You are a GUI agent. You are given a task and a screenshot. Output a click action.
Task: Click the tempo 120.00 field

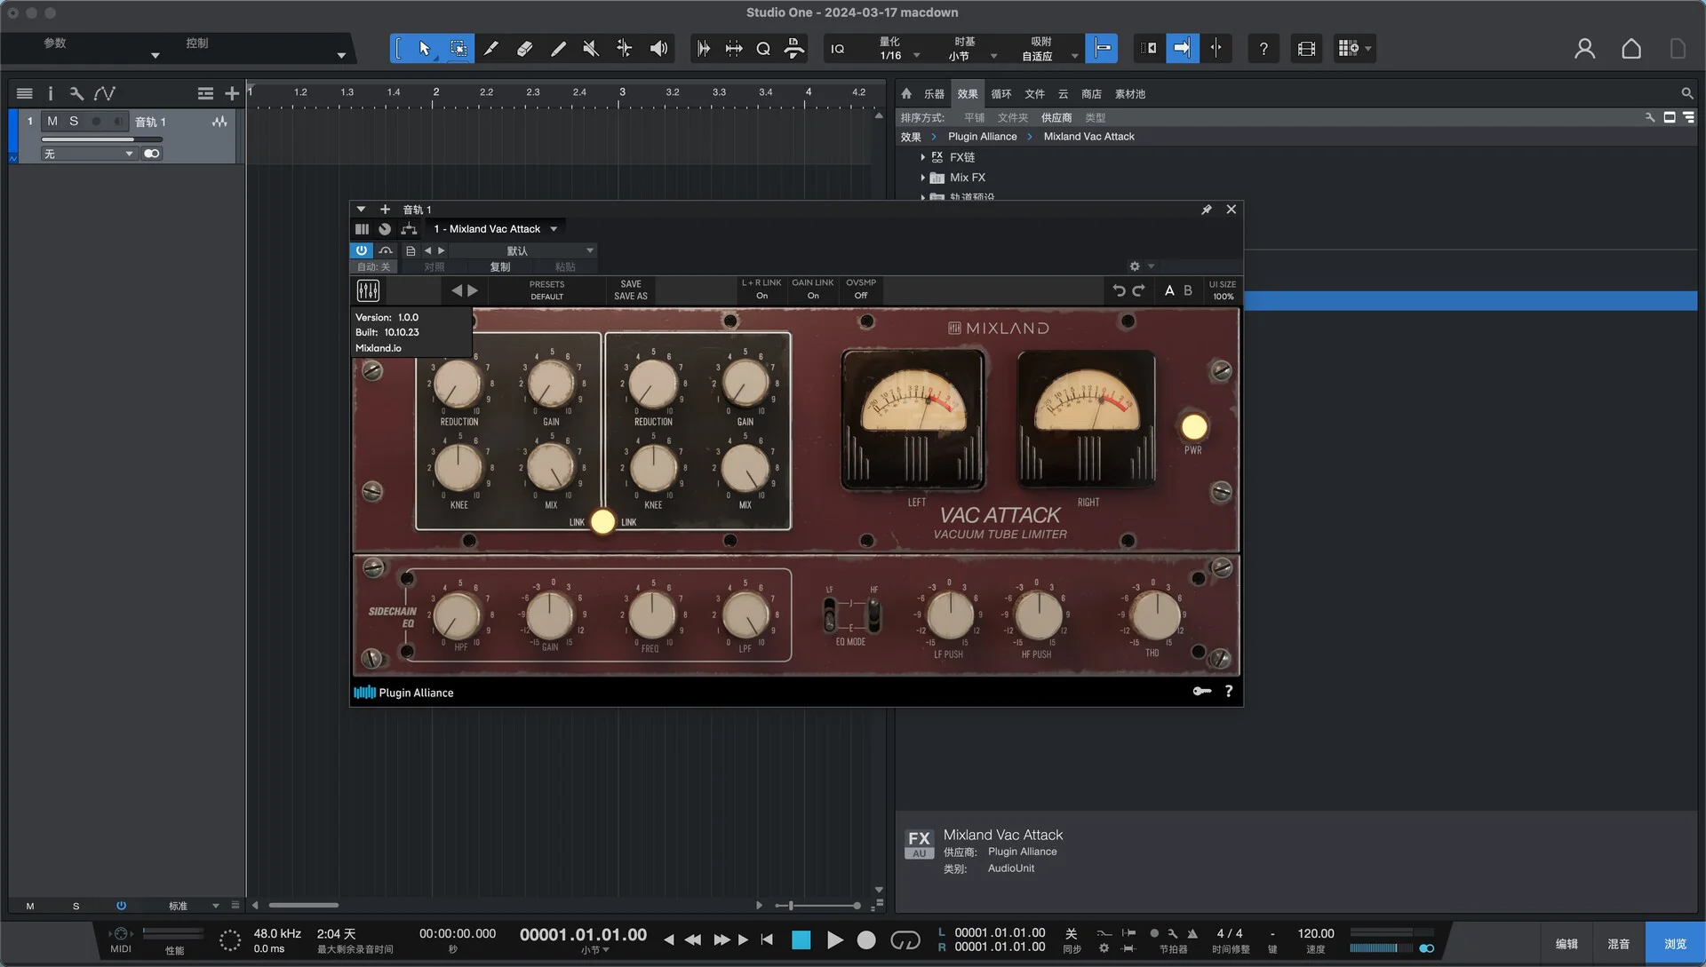pyautogui.click(x=1316, y=933)
